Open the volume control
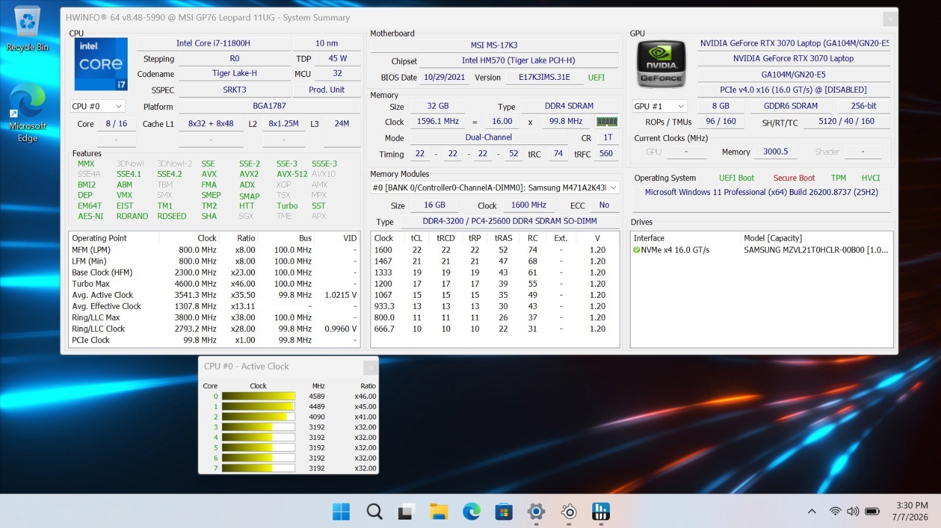Viewport: 941px width, 528px height. tap(853, 512)
